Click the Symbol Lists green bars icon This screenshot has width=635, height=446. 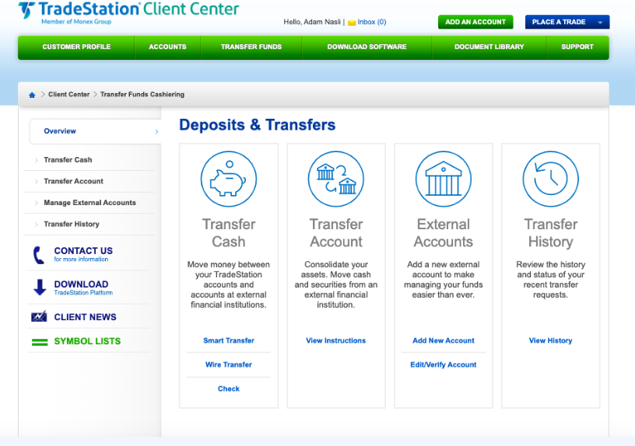point(39,342)
